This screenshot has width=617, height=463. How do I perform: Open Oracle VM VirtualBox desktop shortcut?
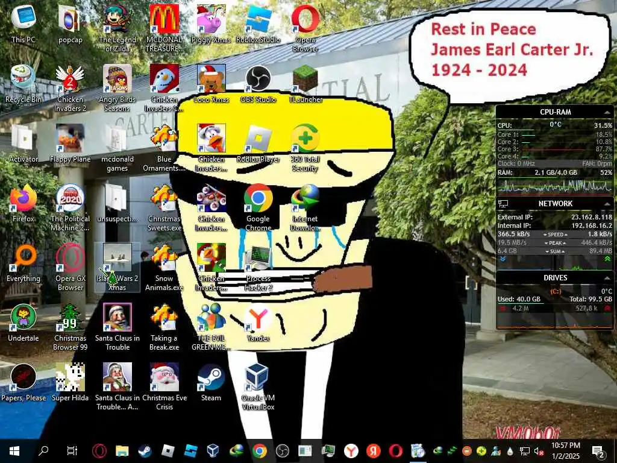point(258,388)
